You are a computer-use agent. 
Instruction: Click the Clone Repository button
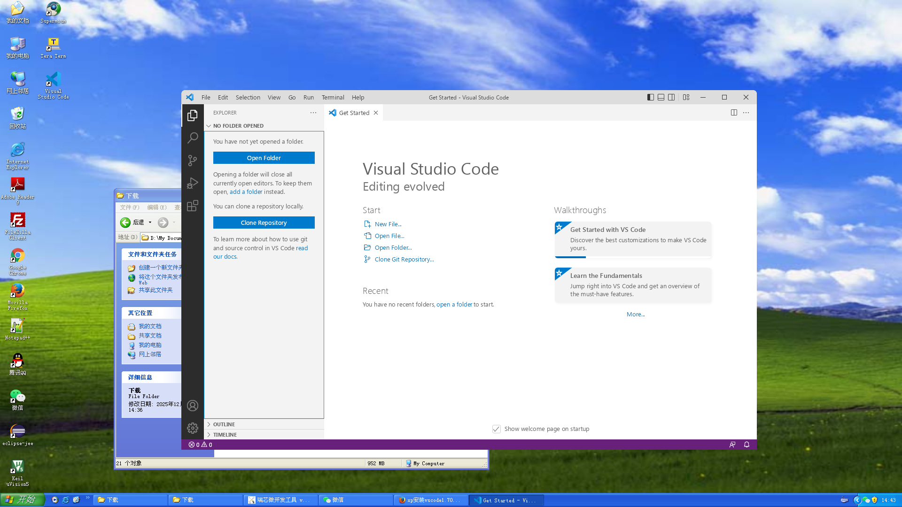click(x=264, y=223)
